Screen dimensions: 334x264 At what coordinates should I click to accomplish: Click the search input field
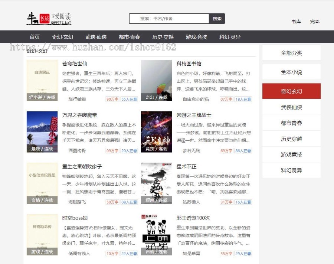coord(170,19)
